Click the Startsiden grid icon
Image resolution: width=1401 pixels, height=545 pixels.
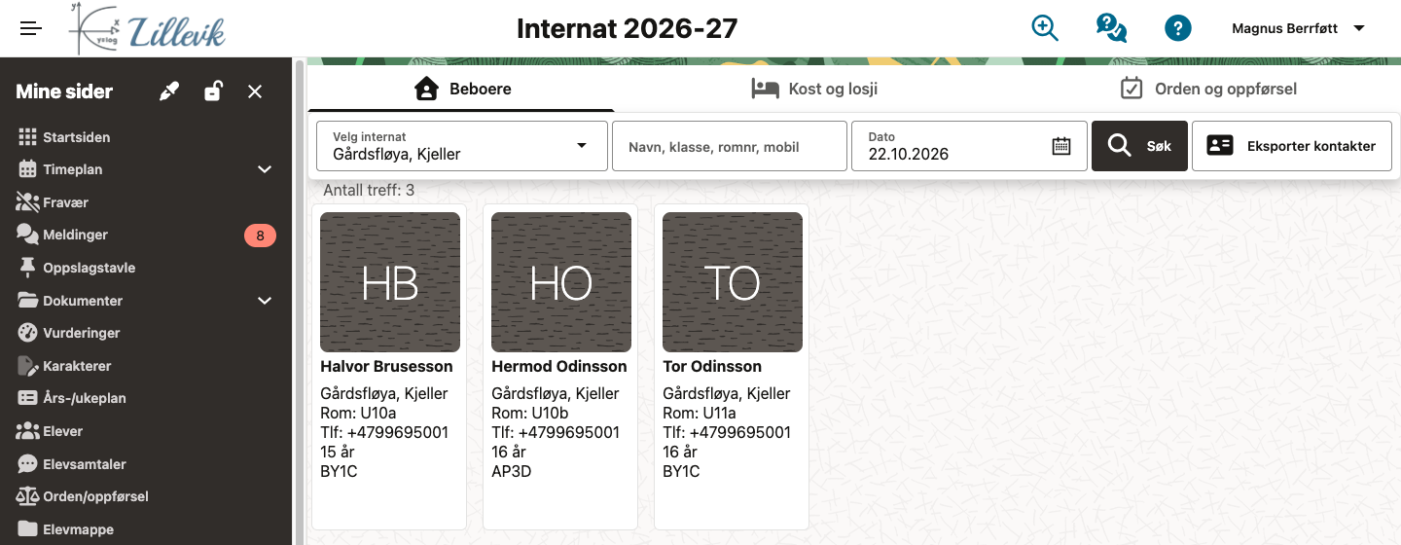(27, 137)
